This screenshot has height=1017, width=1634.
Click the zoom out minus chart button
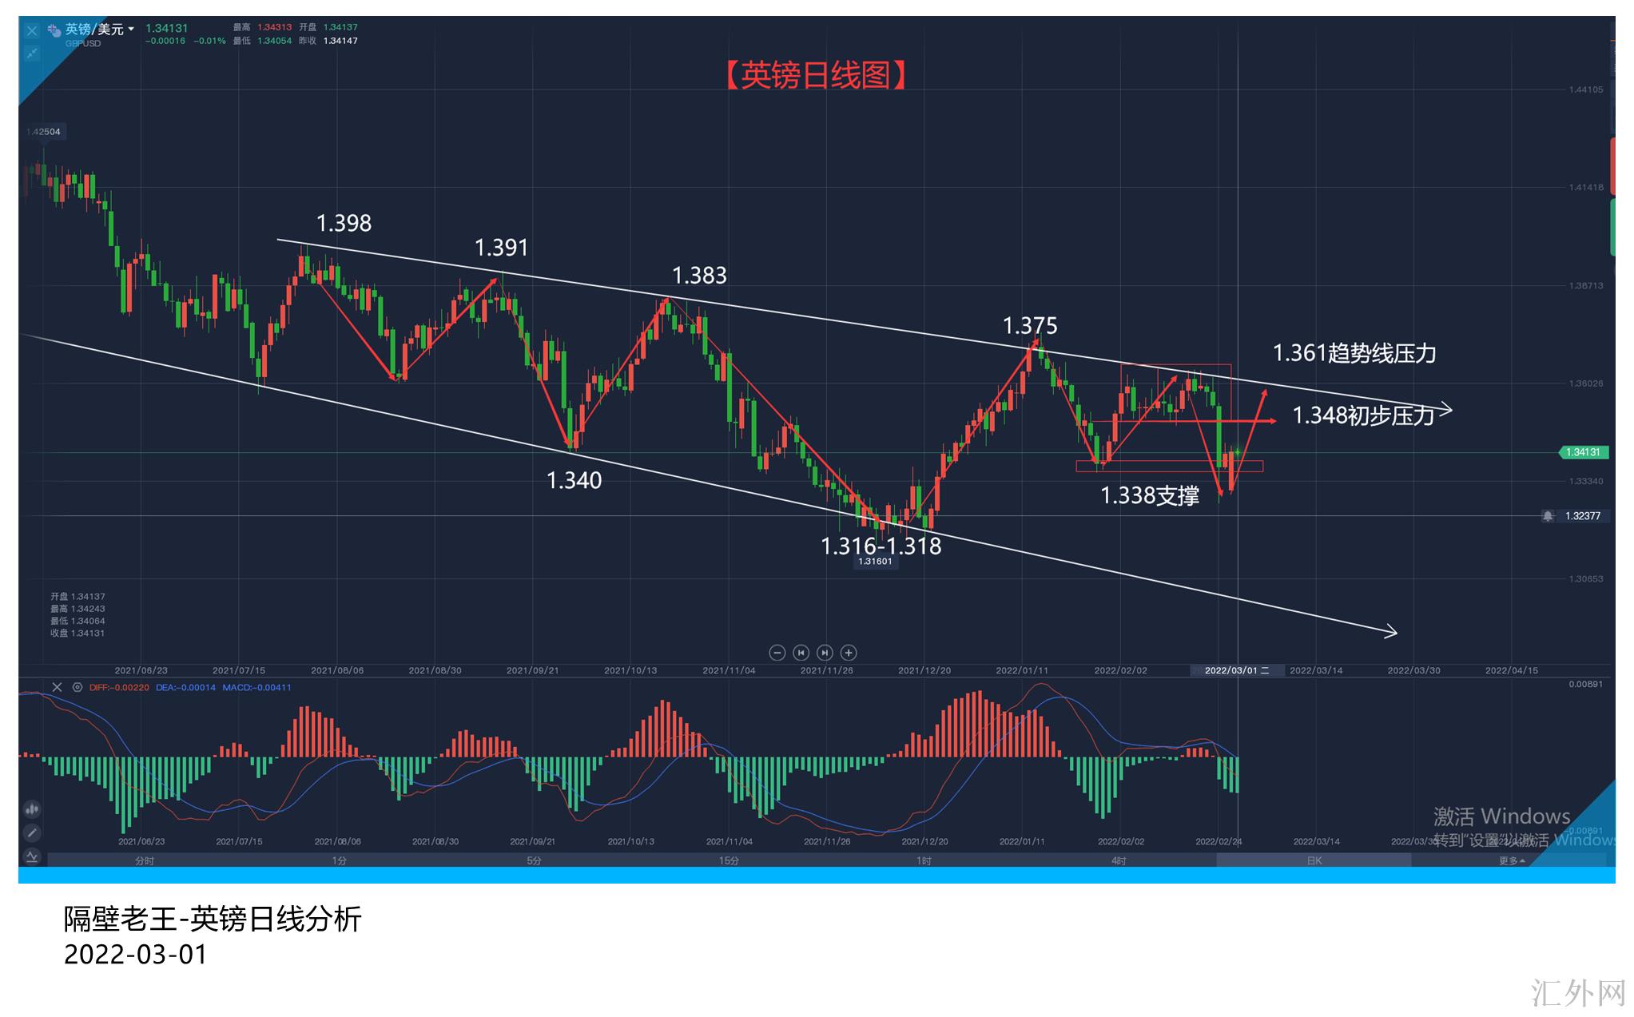pyautogui.click(x=777, y=653)
